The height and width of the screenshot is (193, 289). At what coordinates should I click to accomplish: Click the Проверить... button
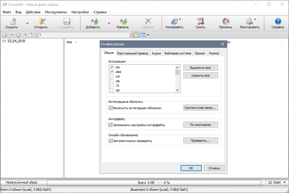(x=201, y=141)
